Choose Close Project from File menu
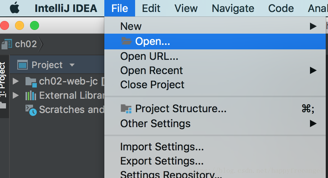This screenshot has width=328, height=178. pos(152,85)
